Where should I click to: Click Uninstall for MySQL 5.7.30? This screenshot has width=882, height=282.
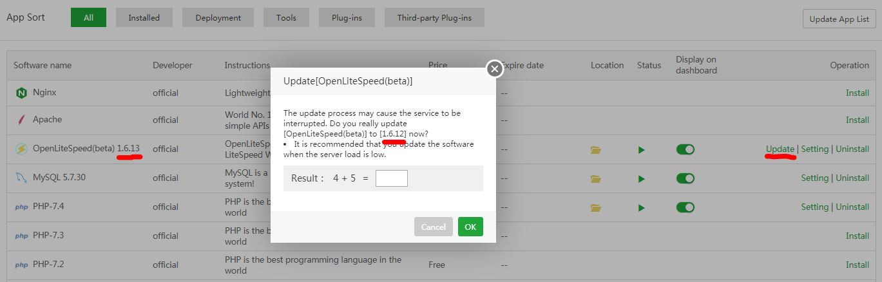pos(852,178)
